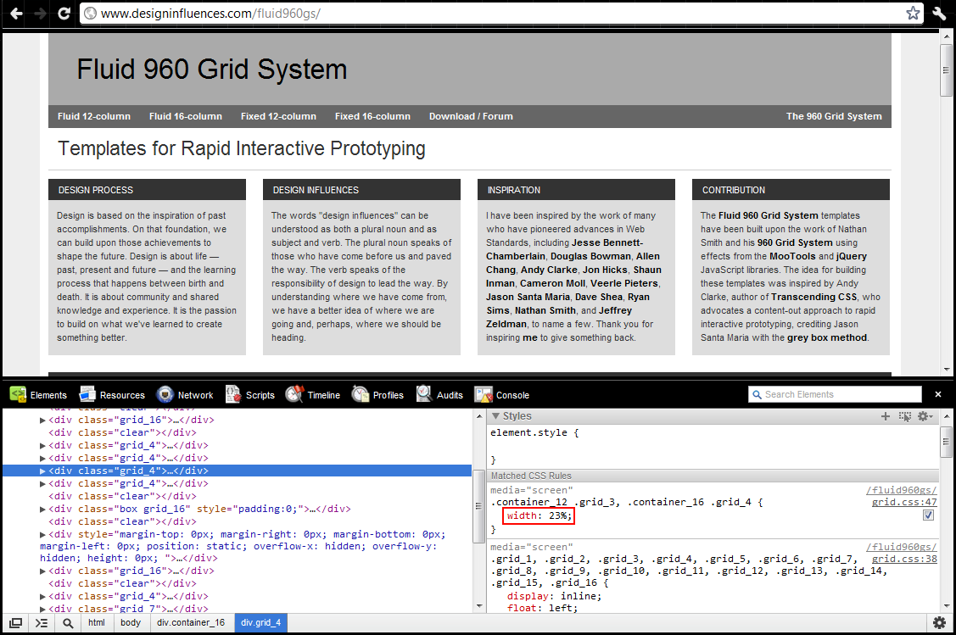The width and height of the screenshot is (956, 635).
Task: Click the Fluid 960 Grid System heading
Action: point(211,69)
